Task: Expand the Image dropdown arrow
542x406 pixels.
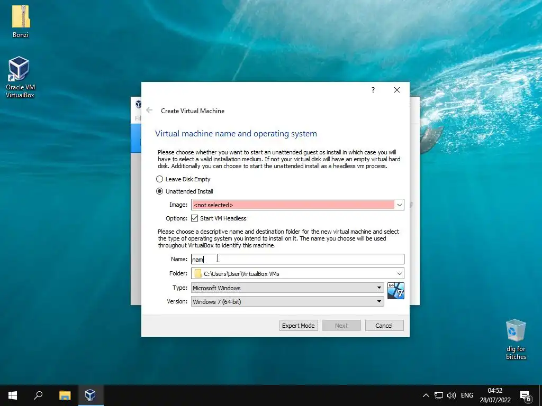Action: coord(399,205)
